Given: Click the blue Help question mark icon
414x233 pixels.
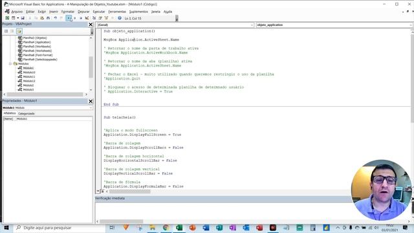Looking at the screenshot, I should click(120, 18).
